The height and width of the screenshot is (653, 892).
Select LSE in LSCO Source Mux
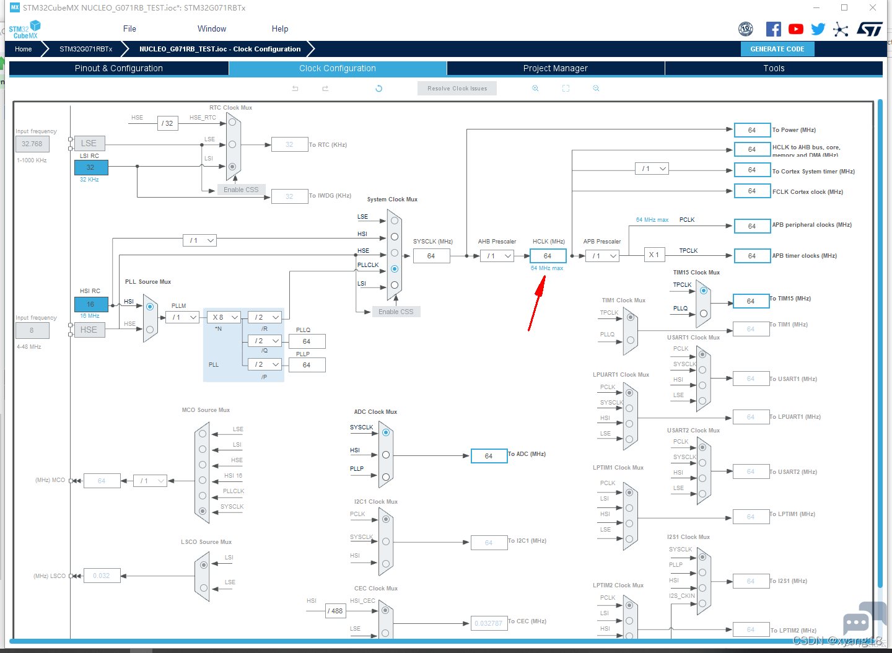(x=204, y=588)
